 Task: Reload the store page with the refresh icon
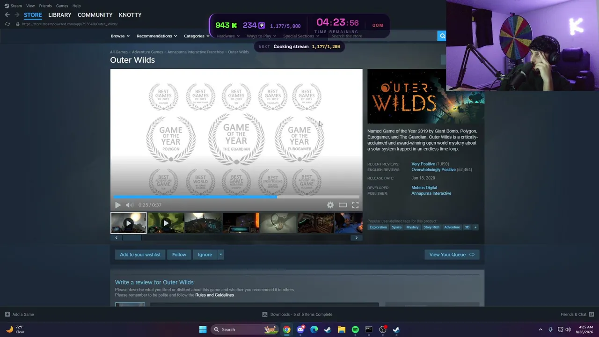[x=7, y=24]
